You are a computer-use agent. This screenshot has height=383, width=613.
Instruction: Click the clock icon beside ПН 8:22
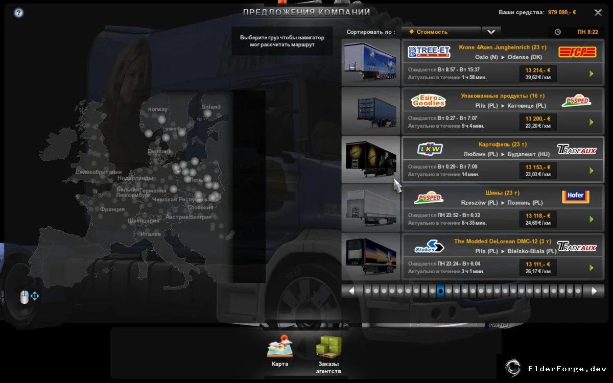click(557, 32)
